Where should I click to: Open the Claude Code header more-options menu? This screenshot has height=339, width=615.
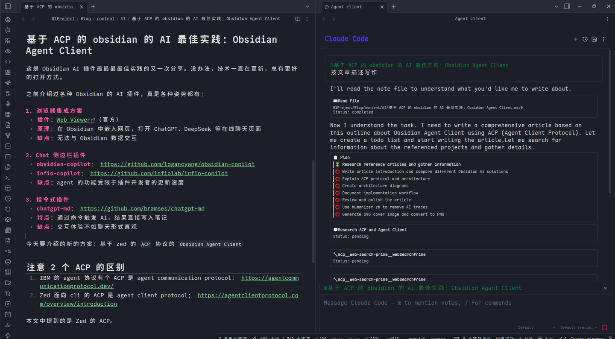tap(603, 39)
